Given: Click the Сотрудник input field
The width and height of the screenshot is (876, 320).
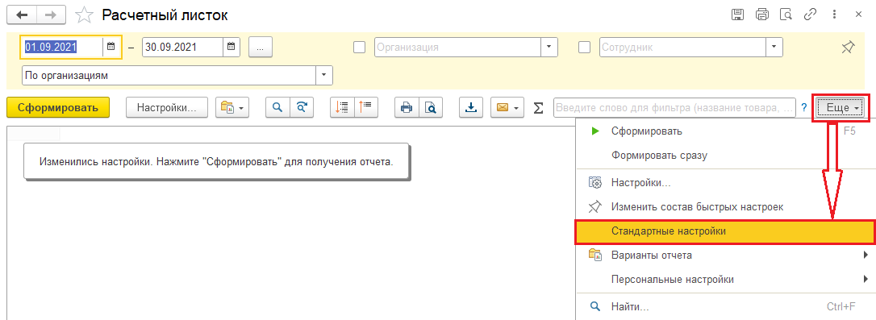Looking at the screenshot, I should pyautogui.click(x=682, y=48).
